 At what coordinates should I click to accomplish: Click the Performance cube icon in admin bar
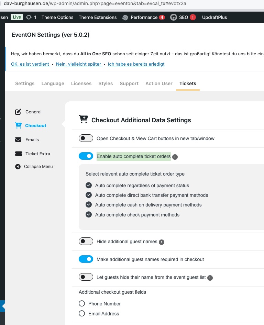(x=125, y=18)
